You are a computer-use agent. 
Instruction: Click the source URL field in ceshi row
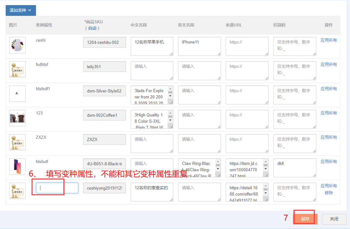247,46
